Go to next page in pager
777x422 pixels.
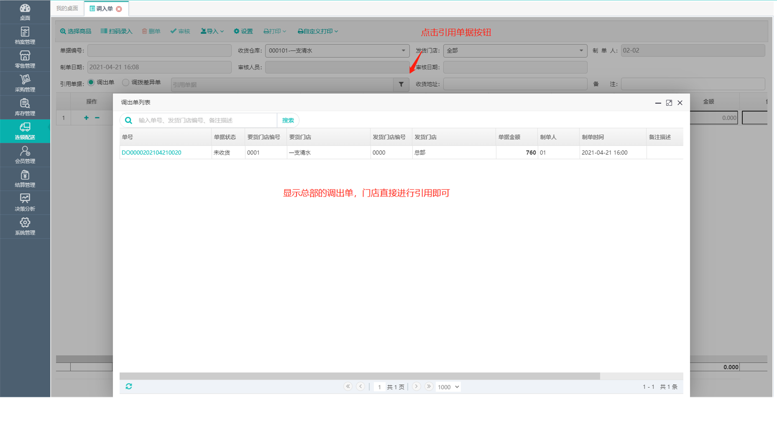click(x=416, y=386)
